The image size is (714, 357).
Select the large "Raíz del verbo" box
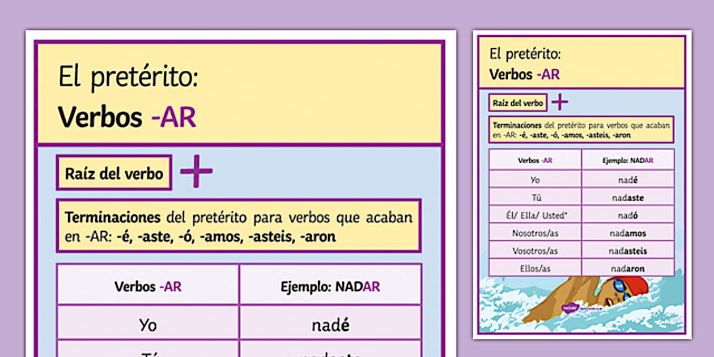[x=114, y=173]
